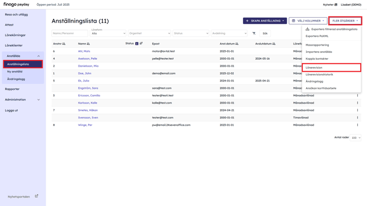Select Anställningslista in sidebar

pos(23,64)
